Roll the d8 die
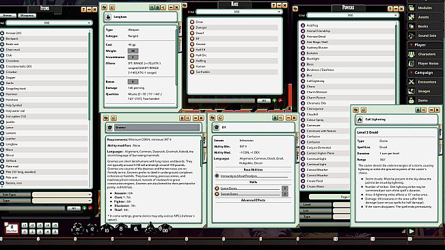445x250 pixels. [121, 229]
